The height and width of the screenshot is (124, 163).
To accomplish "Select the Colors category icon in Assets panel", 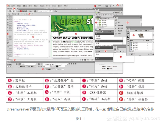I will click(128, 33).
